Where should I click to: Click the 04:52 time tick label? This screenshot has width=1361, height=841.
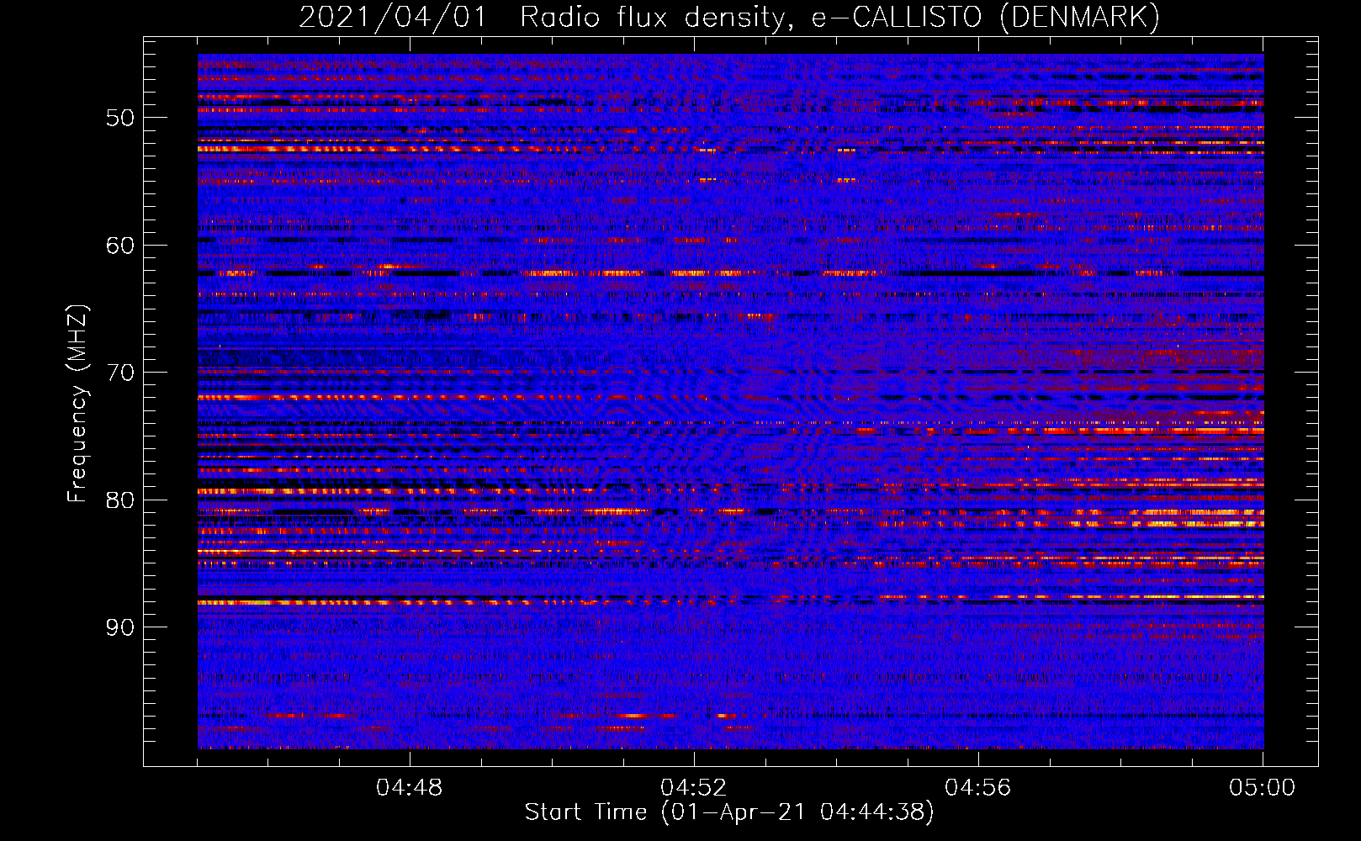[694, 788]
